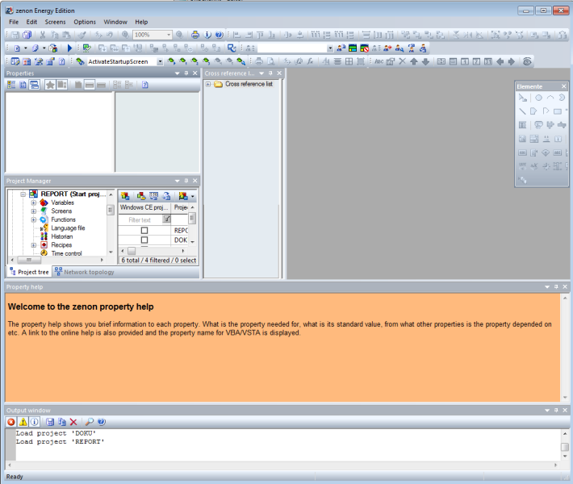Image resolution: width=573 pixels, height=484 pixels.
Task: Click the info filter icon in Output window
Action: (x=35, y=422)
